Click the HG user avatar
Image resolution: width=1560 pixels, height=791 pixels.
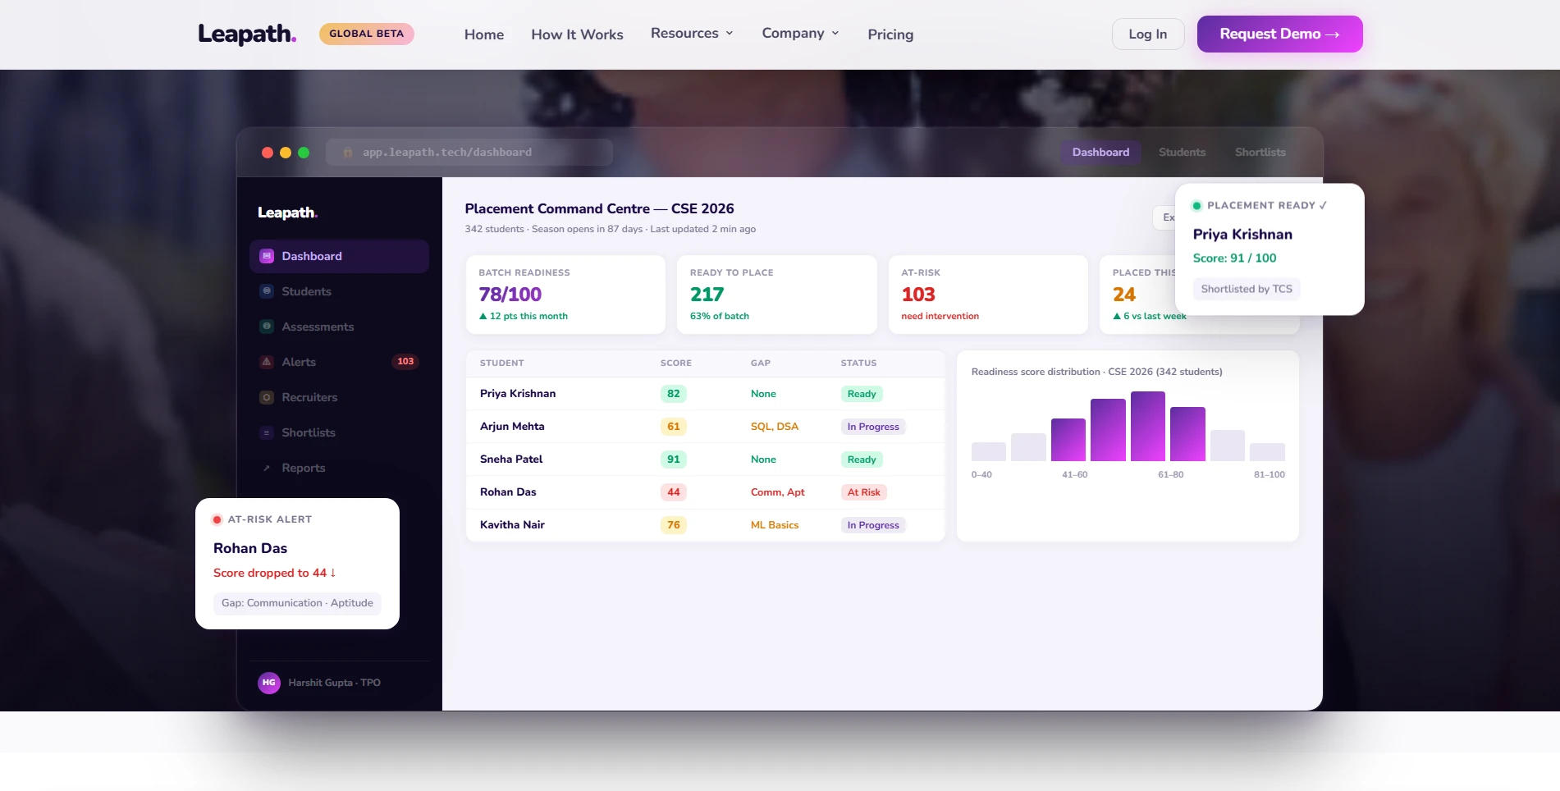[269, 683]
